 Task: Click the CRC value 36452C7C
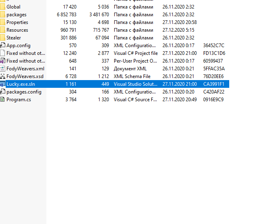214,46
